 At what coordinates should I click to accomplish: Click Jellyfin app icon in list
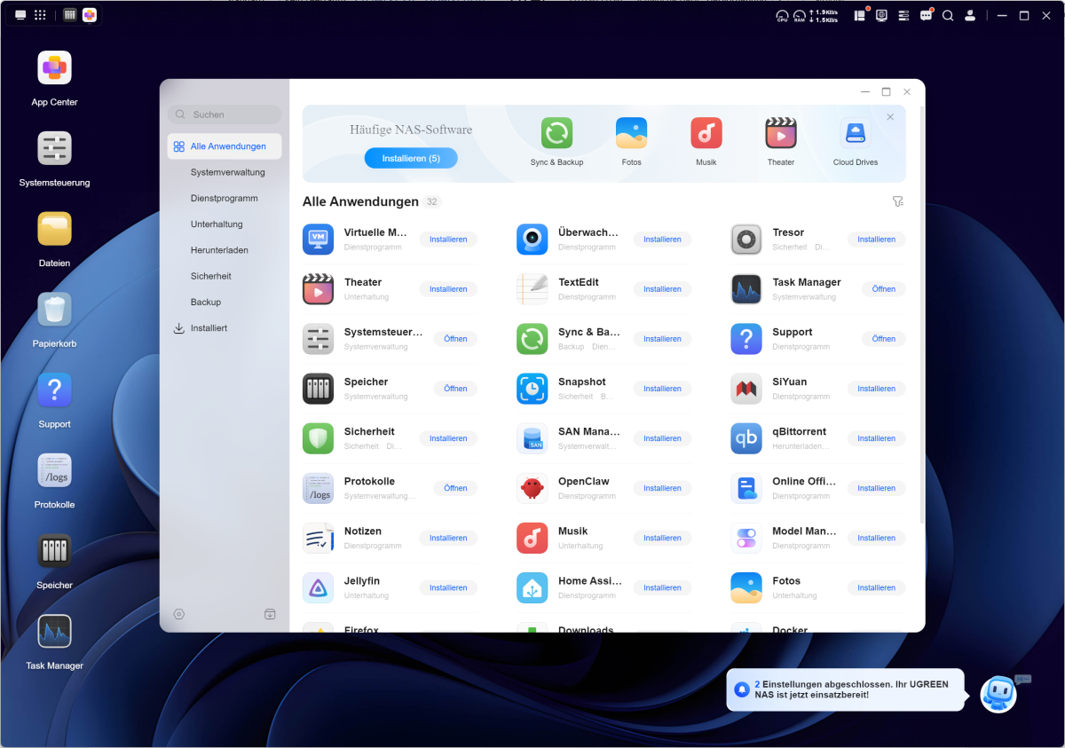point(318,587)
